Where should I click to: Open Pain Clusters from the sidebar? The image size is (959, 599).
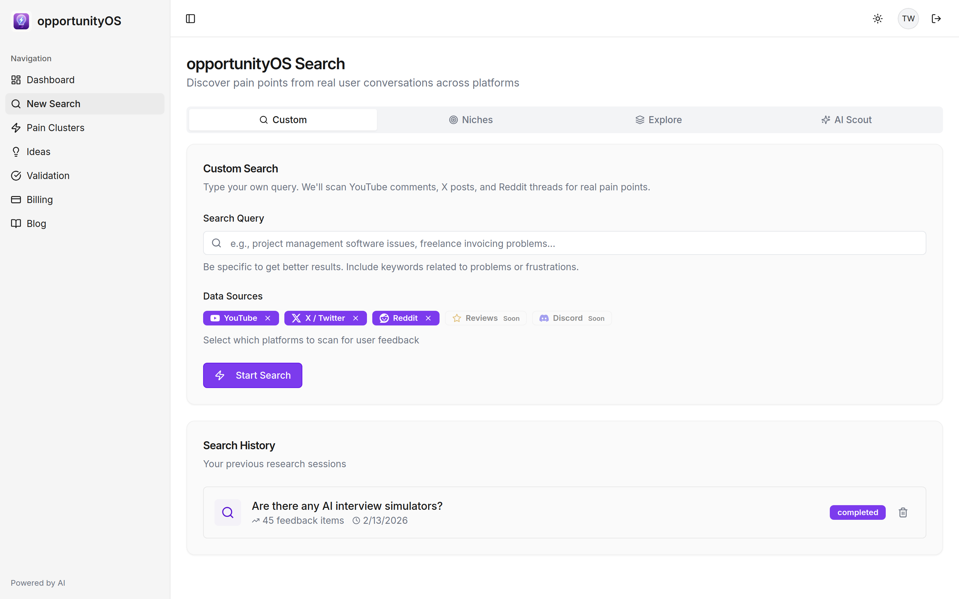[55, 127]
